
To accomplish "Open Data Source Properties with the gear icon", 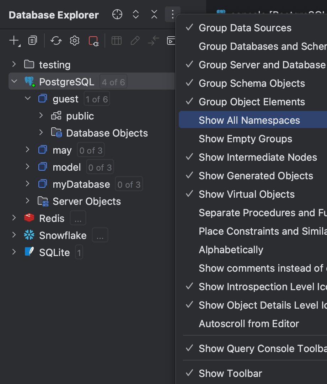I will pyautogui.click(x=74, y=40).
